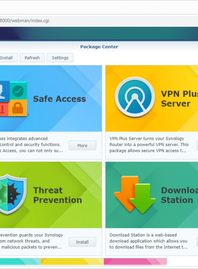The height and width of the screenshot is (269, 198).
Task: Click the Download Station arrows icon
Action: (135, 195)
